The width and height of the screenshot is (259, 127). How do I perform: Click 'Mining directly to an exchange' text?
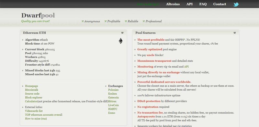[x=158, y=72]
